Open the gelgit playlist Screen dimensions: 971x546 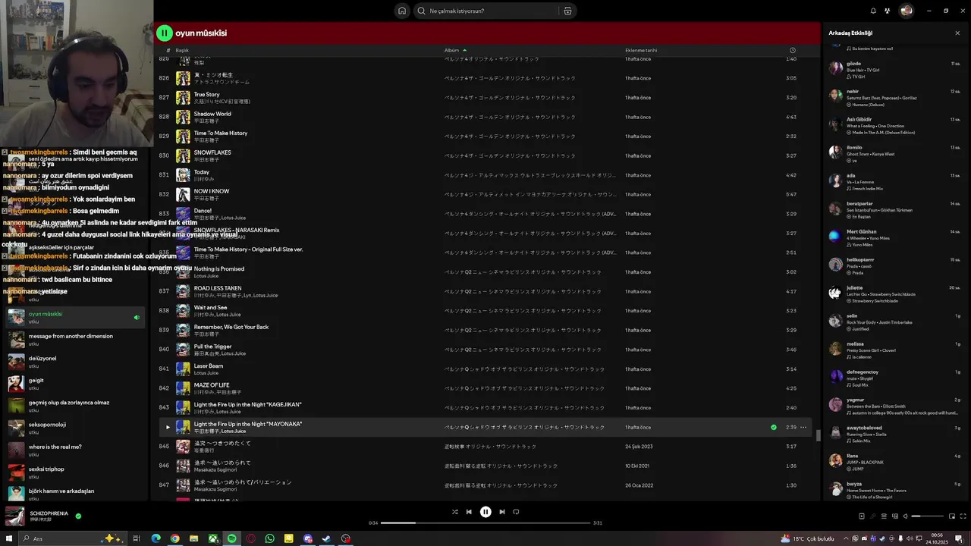point(74,384)
